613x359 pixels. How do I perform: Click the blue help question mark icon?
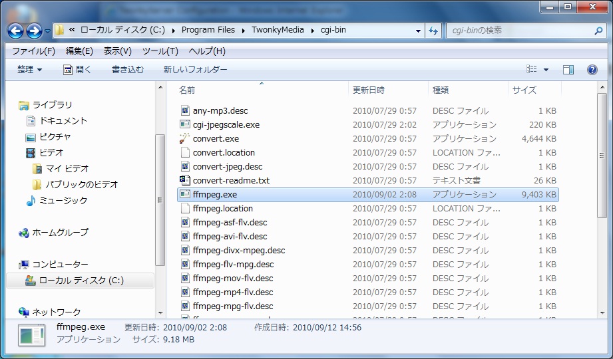pyautogui.click(x=592, y=70)
